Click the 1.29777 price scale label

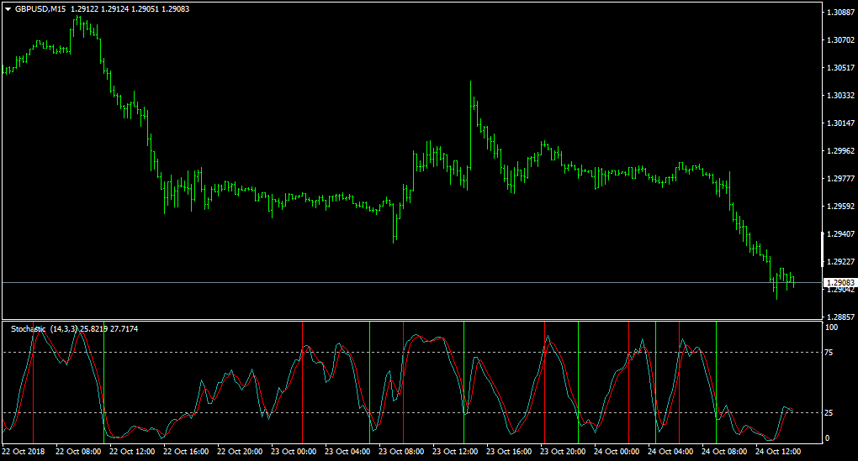pos(840,179)
